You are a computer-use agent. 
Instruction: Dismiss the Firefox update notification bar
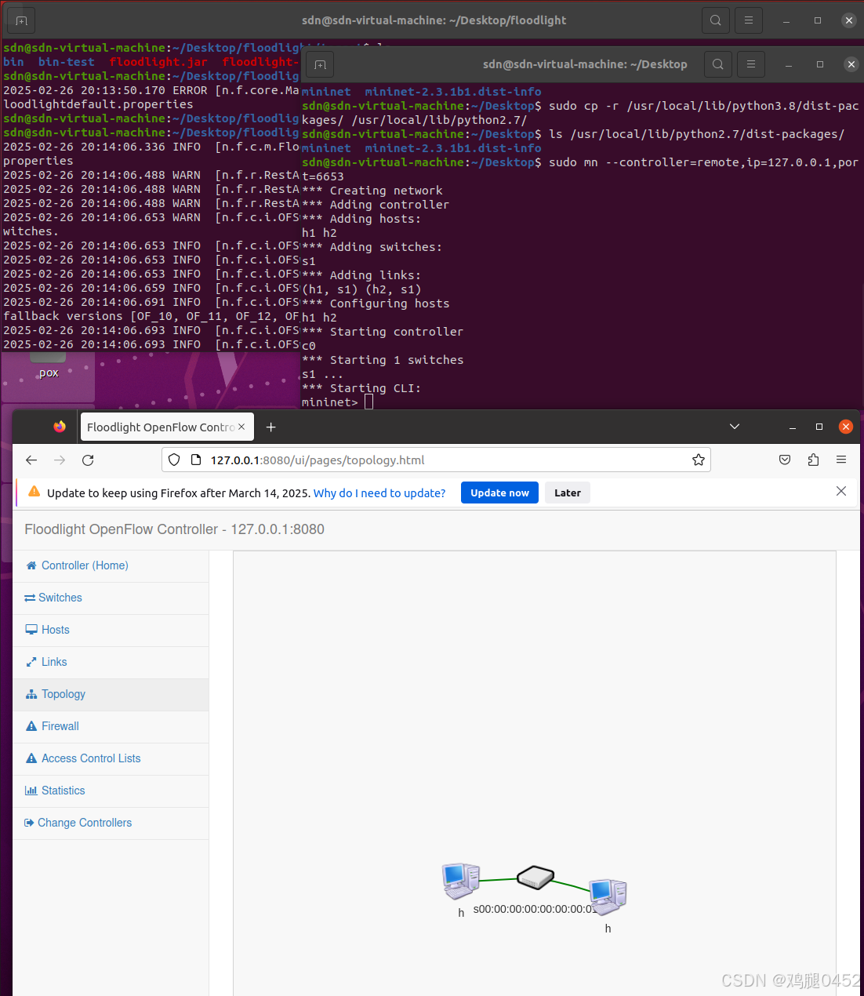click(x=841, y=491)
